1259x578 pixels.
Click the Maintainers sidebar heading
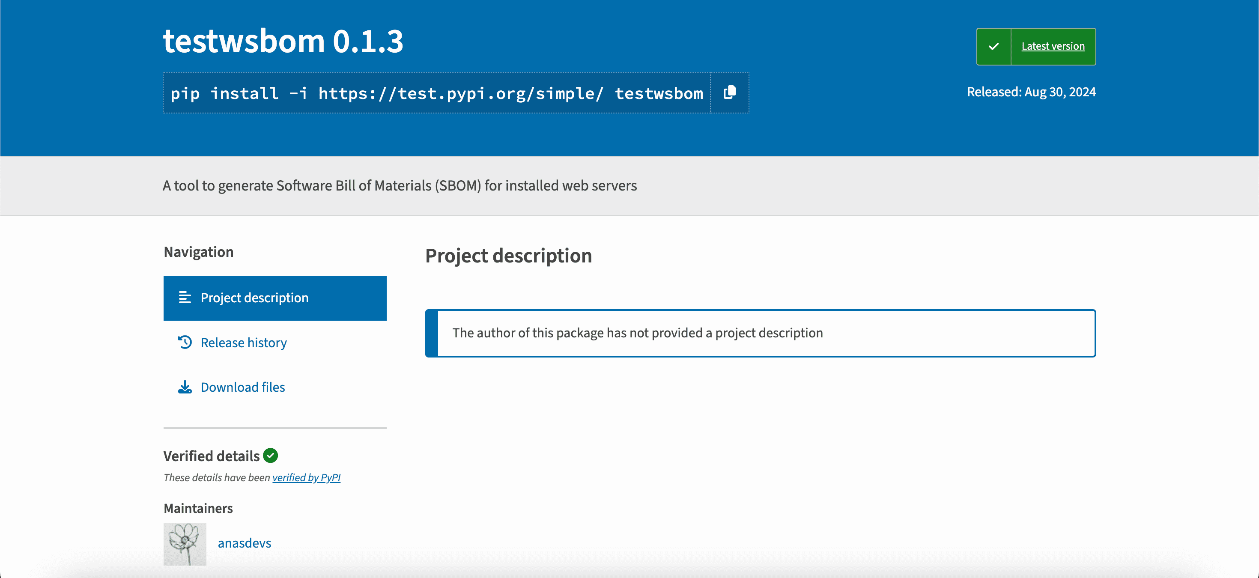(x=198, y=508)
